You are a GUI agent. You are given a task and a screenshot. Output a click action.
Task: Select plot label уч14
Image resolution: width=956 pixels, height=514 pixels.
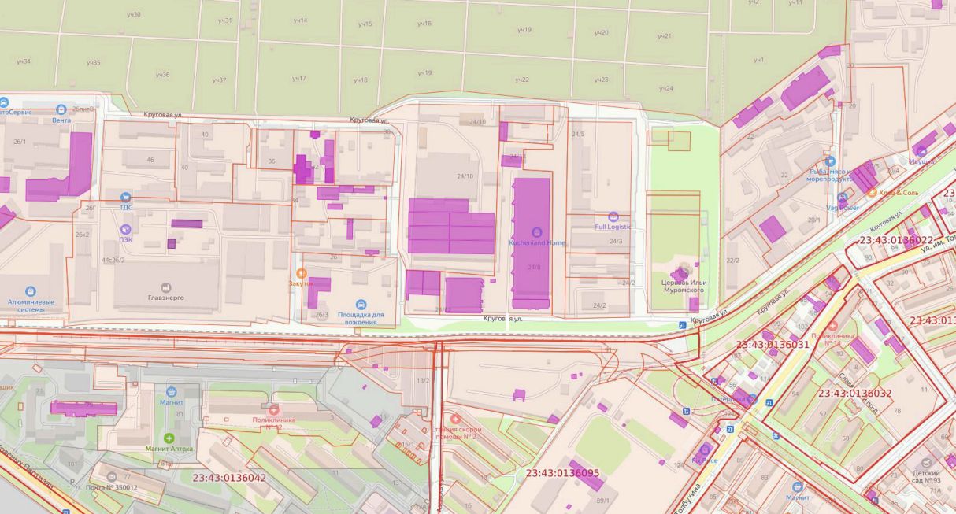click(x=300, y=20)
